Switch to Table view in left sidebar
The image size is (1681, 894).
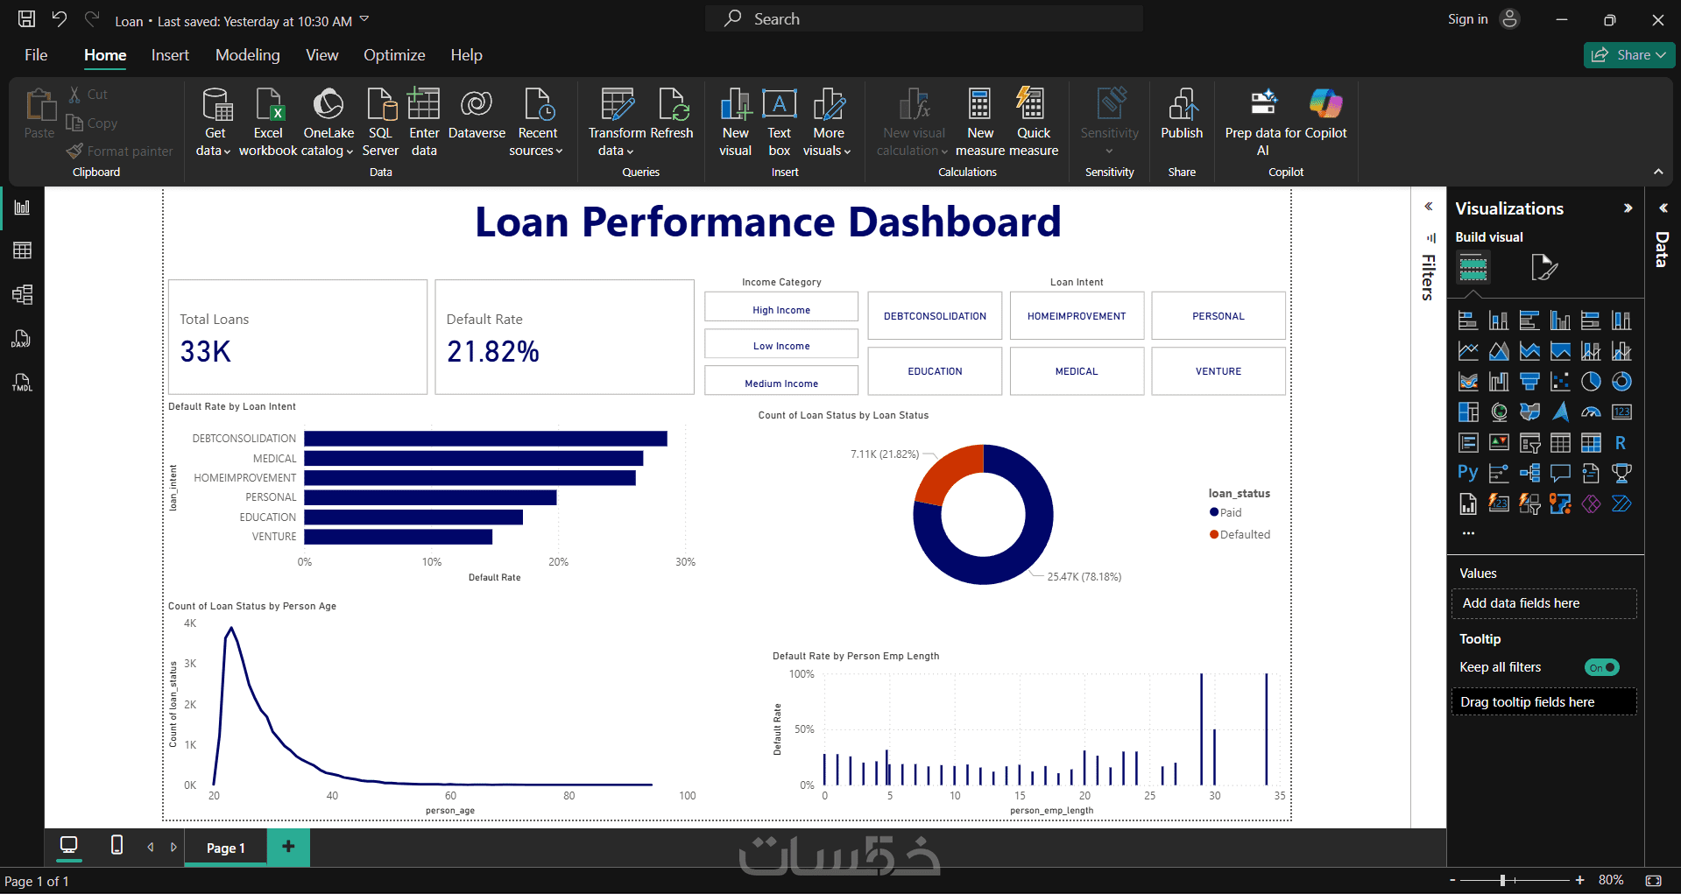pyautogui.click(x=22, y=251)
